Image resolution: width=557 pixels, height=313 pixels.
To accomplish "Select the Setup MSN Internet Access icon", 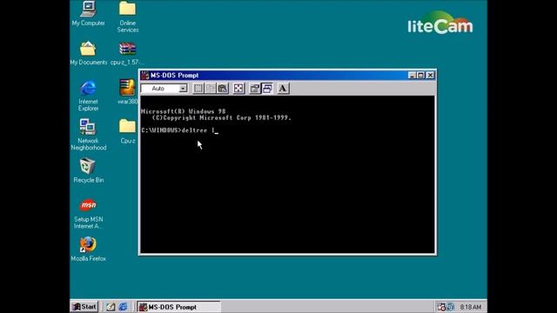I will (88, 214).
